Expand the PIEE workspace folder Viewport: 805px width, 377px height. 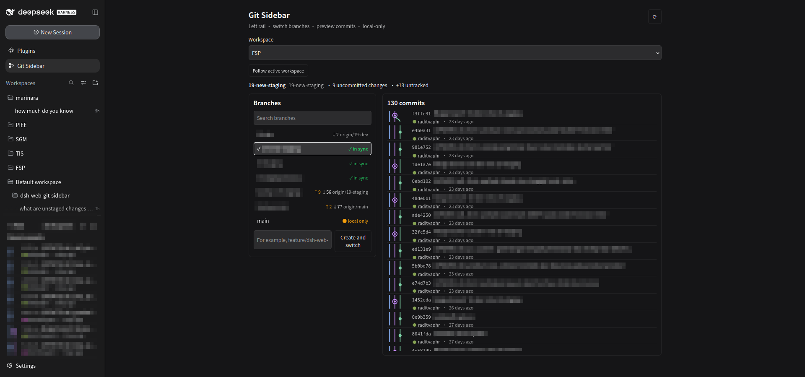point(52,125)
